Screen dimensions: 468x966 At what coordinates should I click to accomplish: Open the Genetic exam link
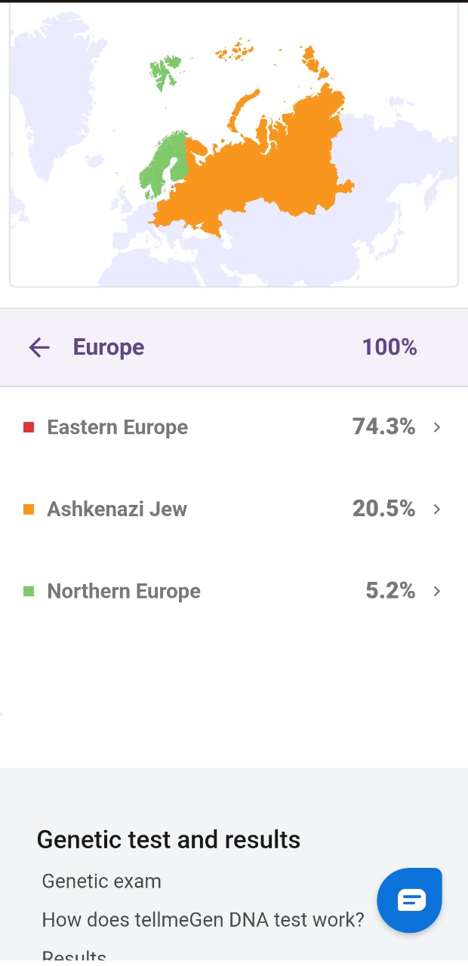coord(102,881)
